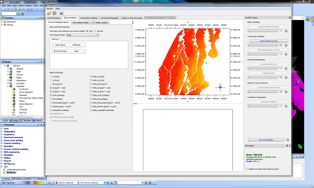Open Display Options sub-tab

pyautogui.click(x=100, y=22)
